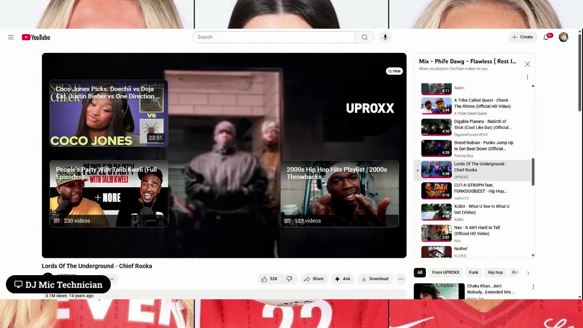Click the search magnifier button
The height and width of the screenshot is (328, 583).
click(x=364, y=37)
